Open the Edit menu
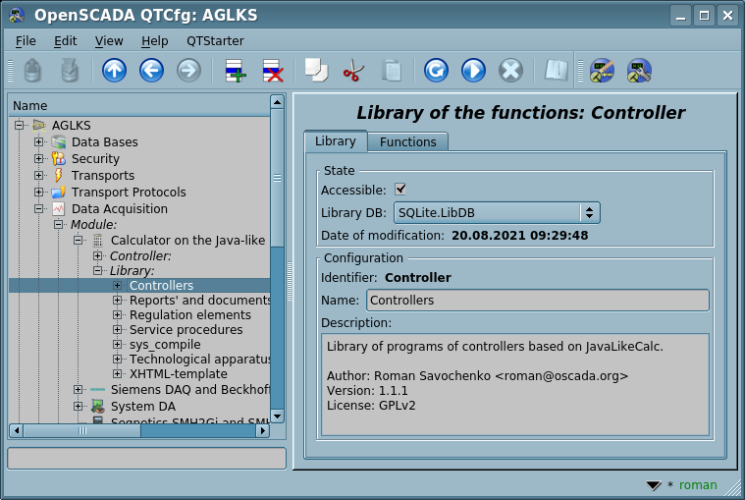The width and height of the screenshot is (745, 500). pos(65,41)
